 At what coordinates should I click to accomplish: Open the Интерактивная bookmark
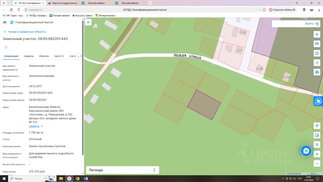tap(106, 15)
